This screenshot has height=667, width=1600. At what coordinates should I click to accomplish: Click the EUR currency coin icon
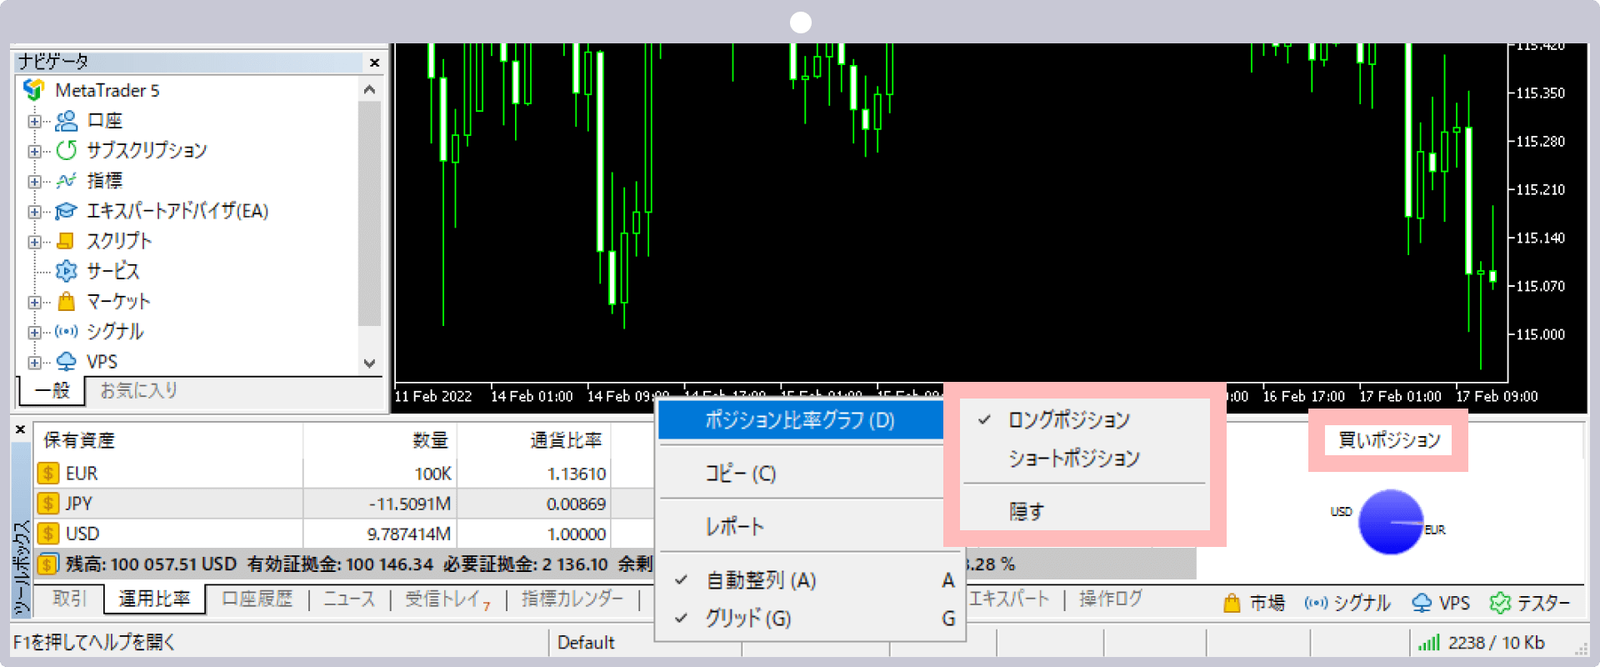click(47, 474)
